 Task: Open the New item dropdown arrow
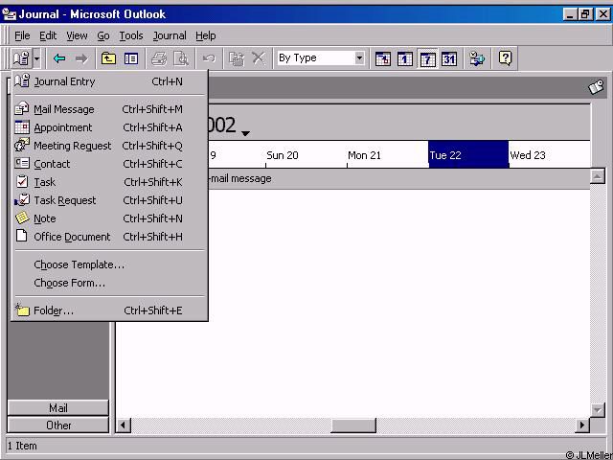[x=36, y=59]
